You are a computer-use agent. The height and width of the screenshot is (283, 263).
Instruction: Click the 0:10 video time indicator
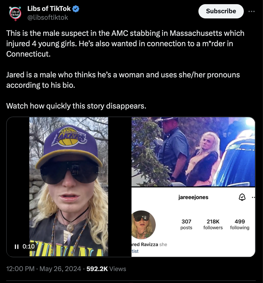pos(29,246)
